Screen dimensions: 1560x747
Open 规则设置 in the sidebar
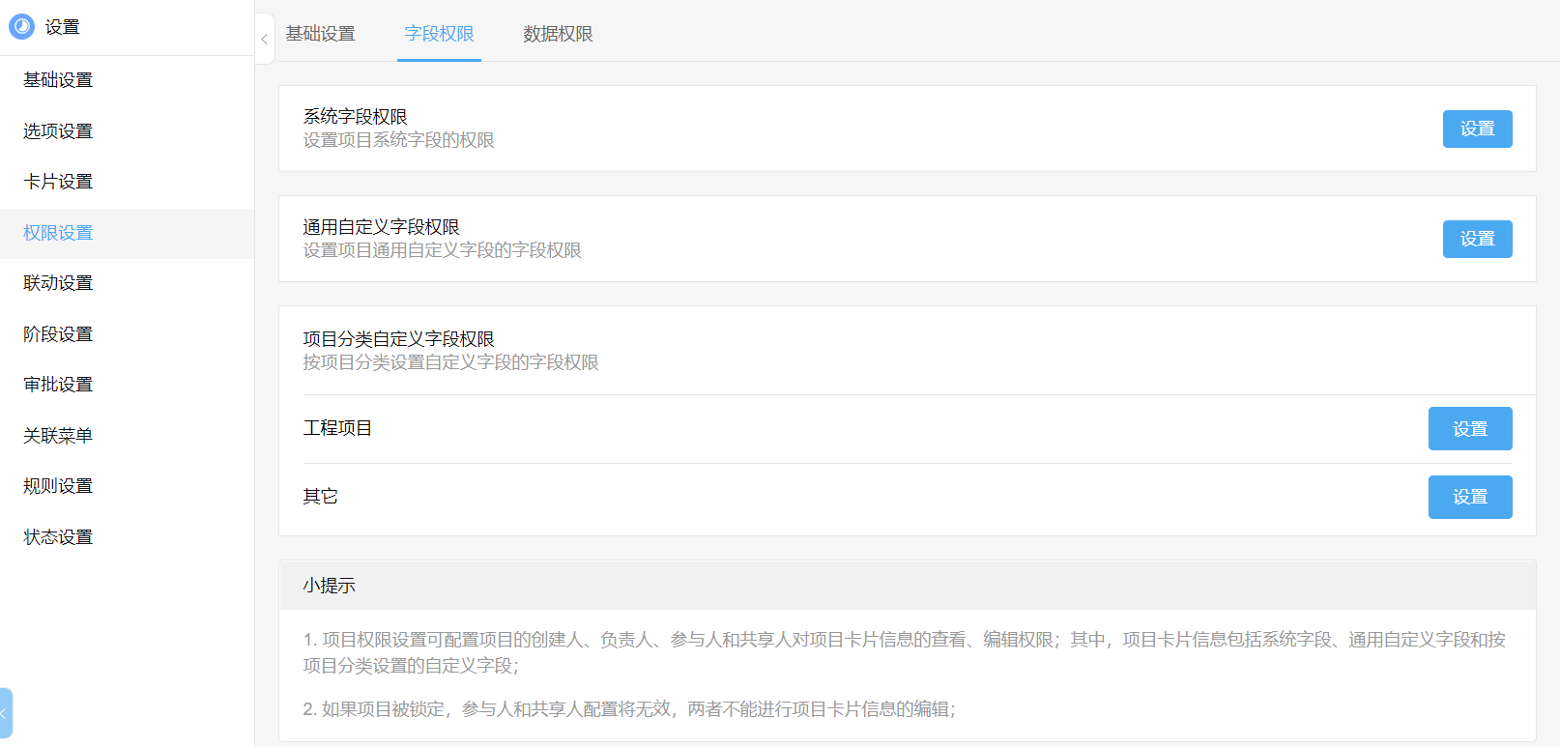coord(58,486)
